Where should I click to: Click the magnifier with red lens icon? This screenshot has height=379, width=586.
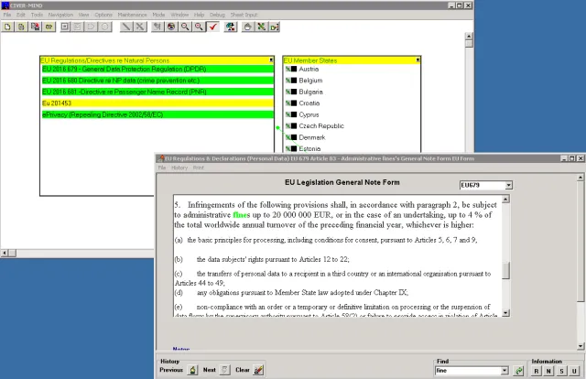199,27
